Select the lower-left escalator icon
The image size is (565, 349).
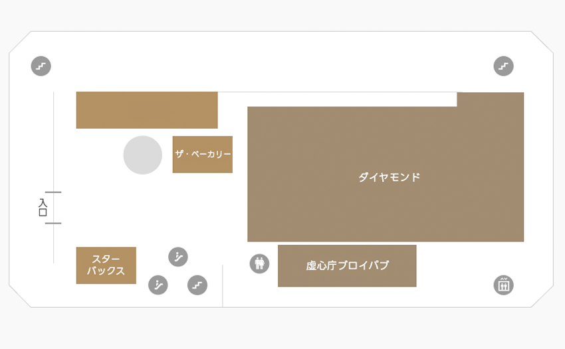tap(158, 285)
